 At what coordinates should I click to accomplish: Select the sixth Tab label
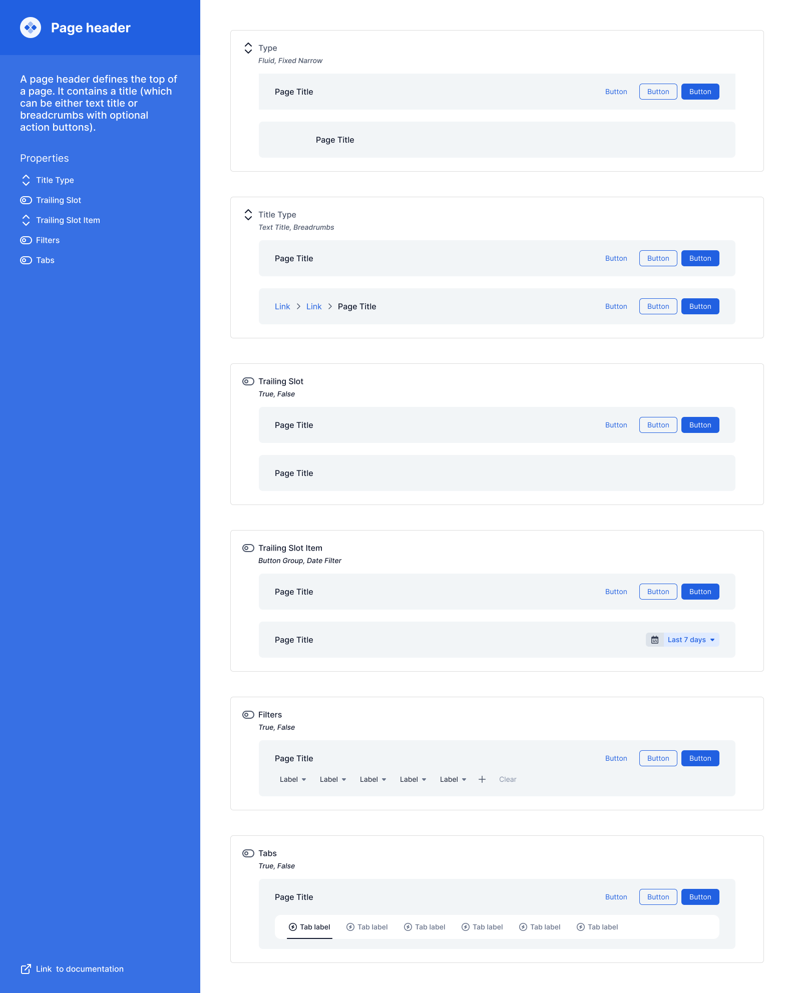tap(597, 927)
